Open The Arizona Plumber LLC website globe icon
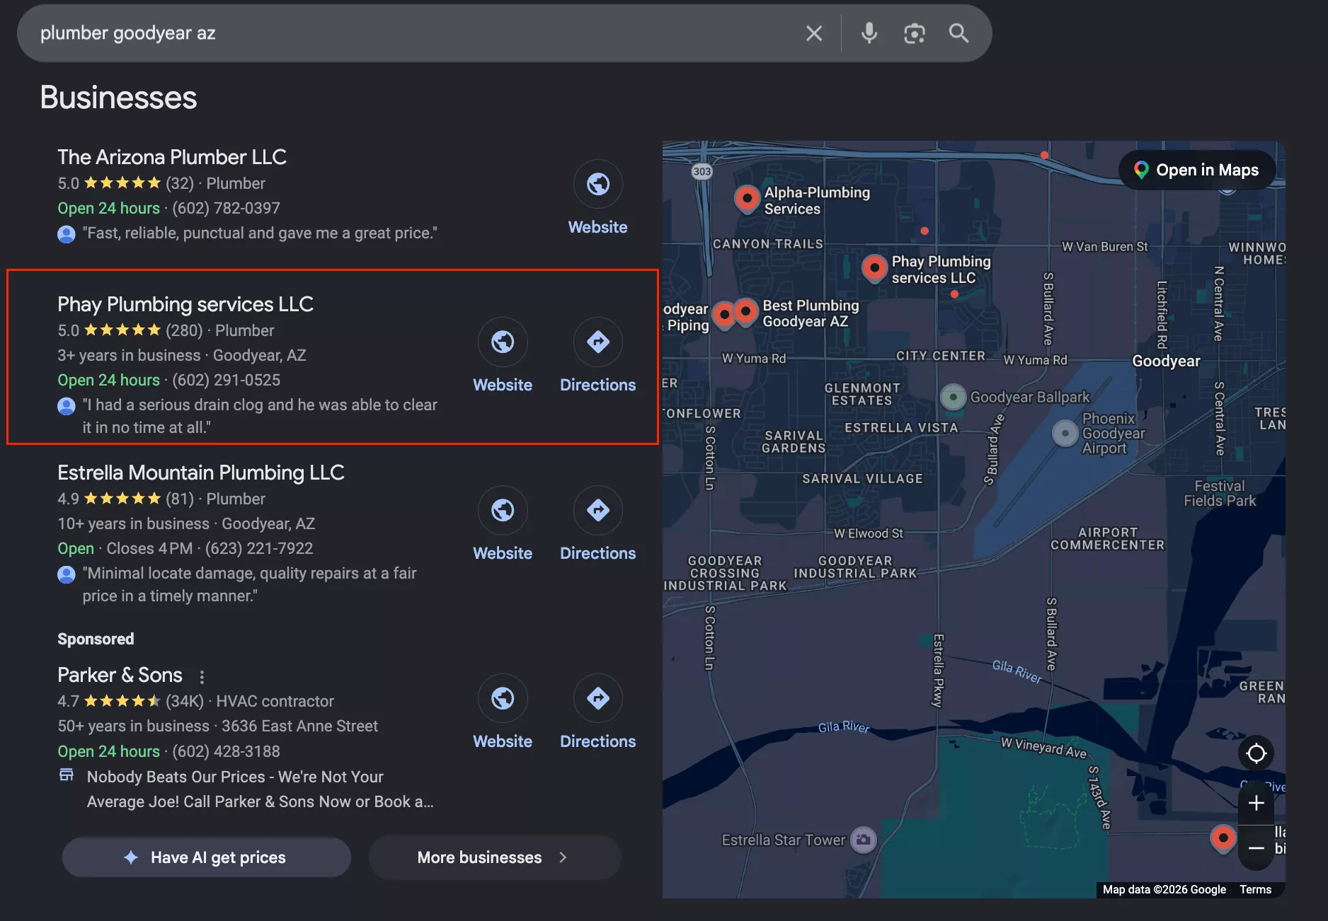This screenshot has width=1328, height=921. coord(598,184)
